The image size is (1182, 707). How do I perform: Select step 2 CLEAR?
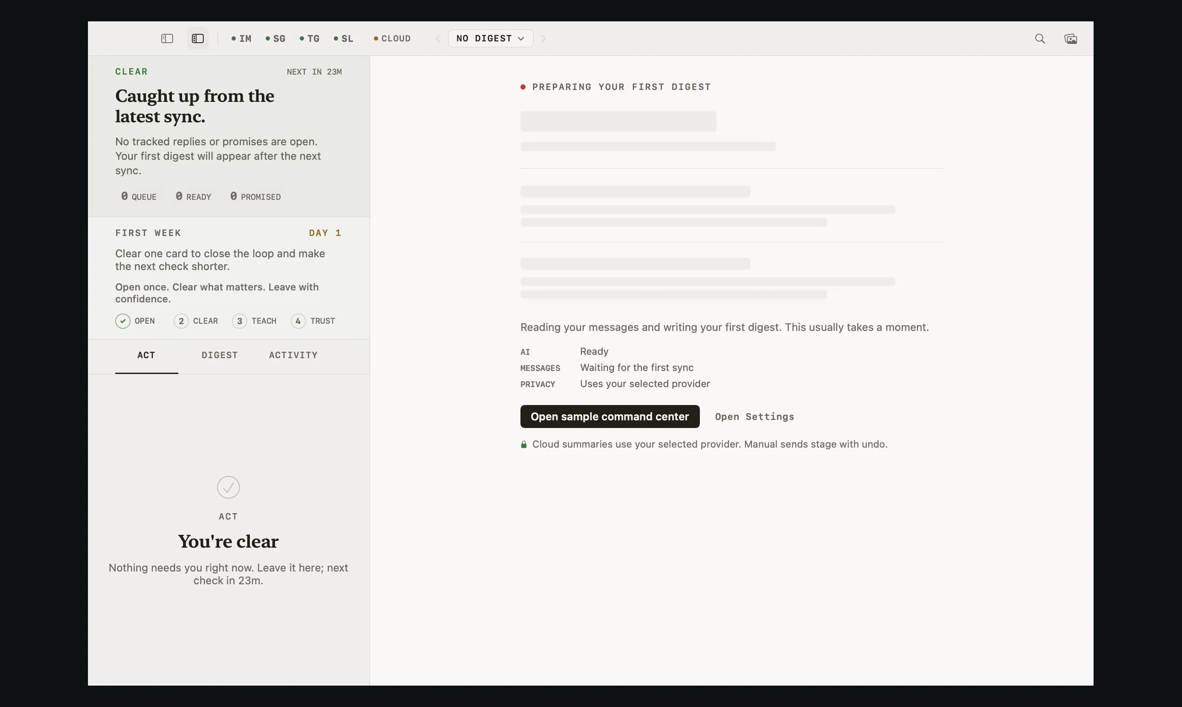click(x=196, y=321)
